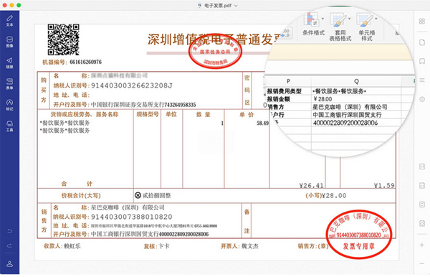Show page thumbnails grid in right panel
The image size is (430, 277).
coord(422,21)
